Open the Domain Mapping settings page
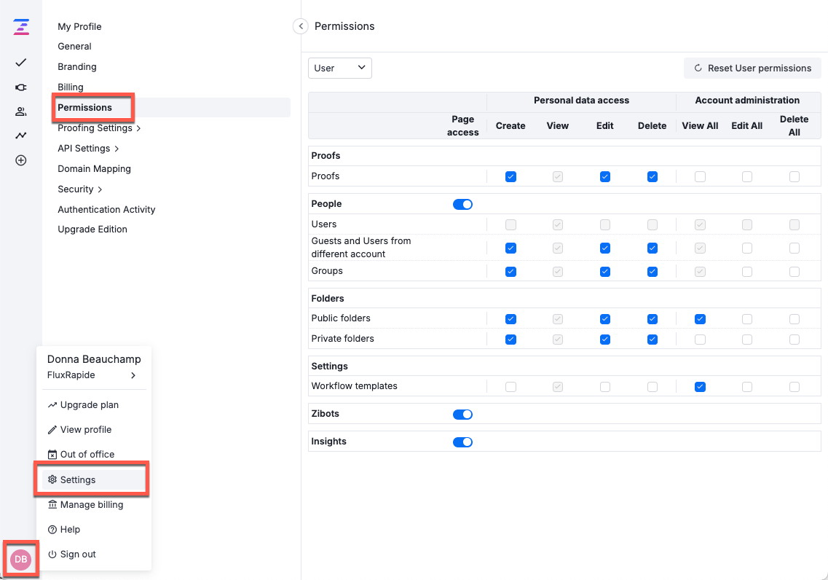The width and height of the screenshot is (828, 580). 95,169
